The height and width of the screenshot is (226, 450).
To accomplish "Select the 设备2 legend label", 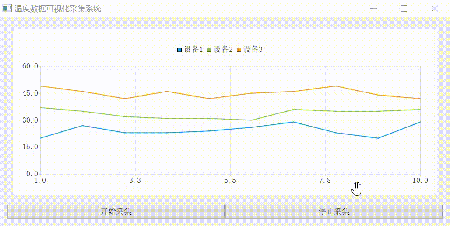I will coord(223,50).
